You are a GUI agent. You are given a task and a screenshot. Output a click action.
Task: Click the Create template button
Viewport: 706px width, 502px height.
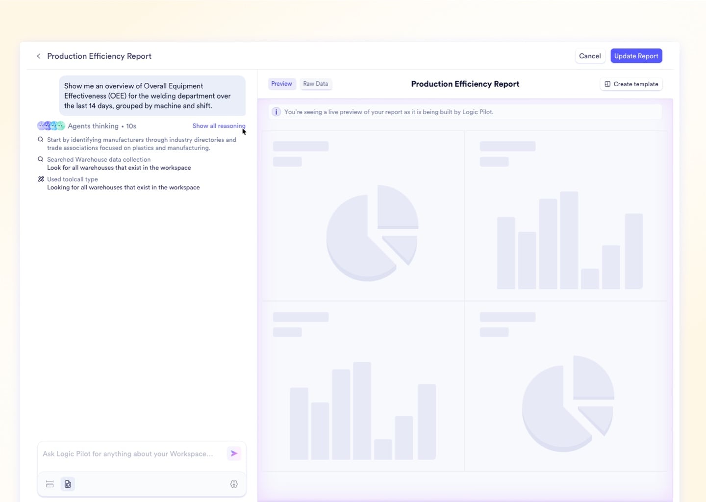631,84
